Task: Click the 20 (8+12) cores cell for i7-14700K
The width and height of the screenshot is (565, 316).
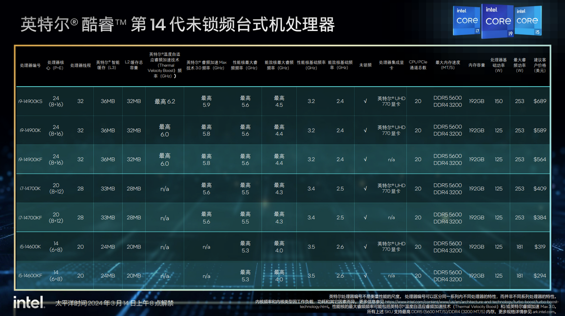Action: [56, 189]
